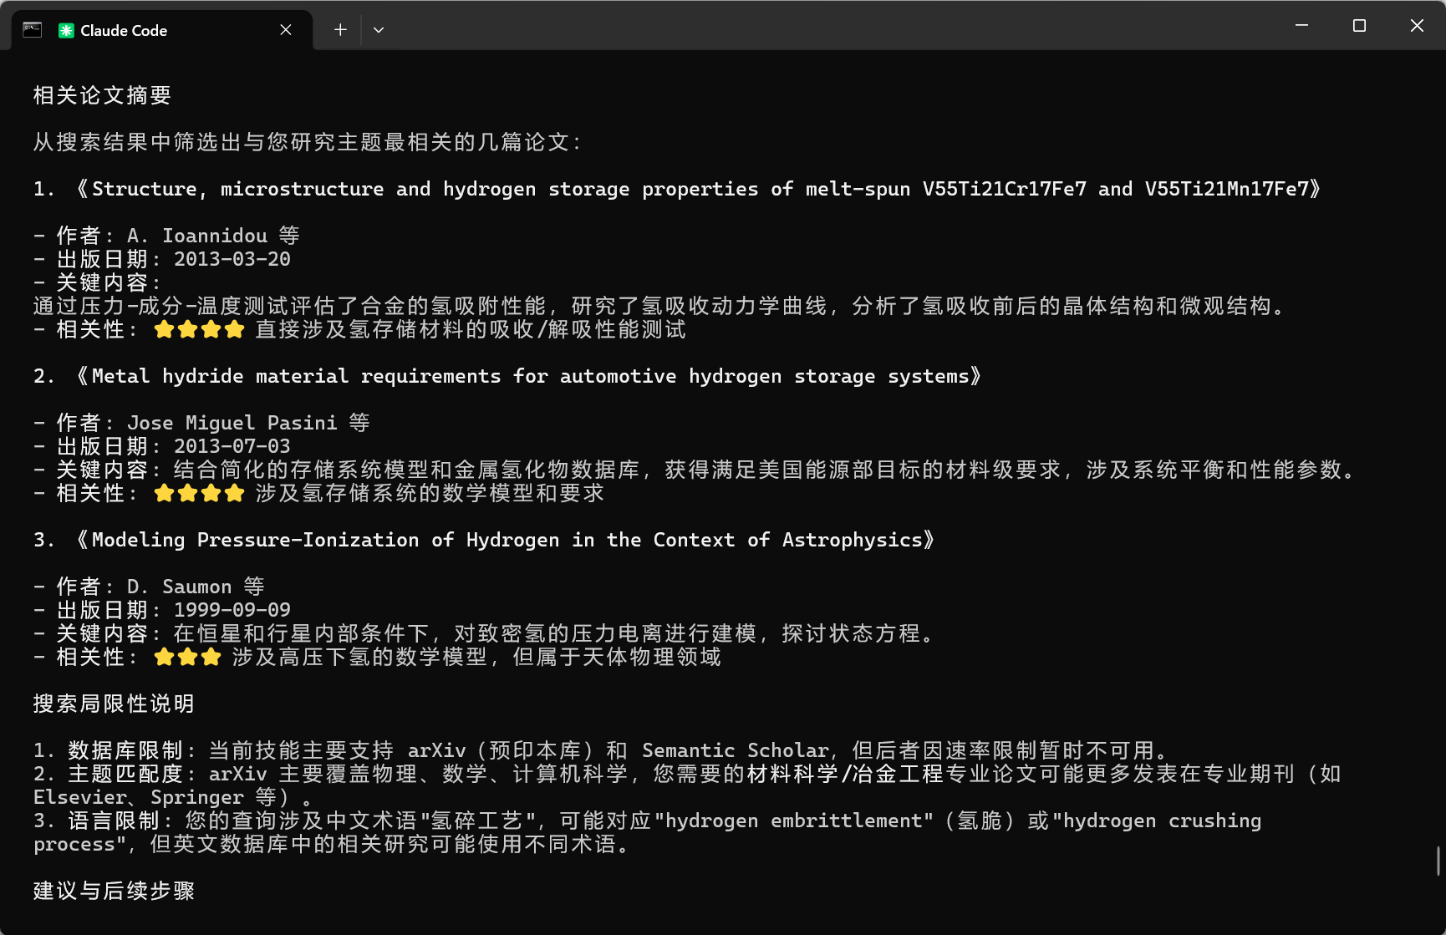Click the line starting with 从搜索结果中筛选出
Viewport: 1446px width, 935px height.
click(x=307, y=142)
